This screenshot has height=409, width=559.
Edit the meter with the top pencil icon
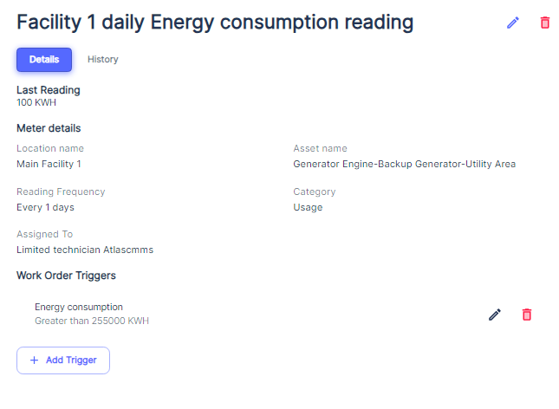pyautogui.click(x=513, y=23)
